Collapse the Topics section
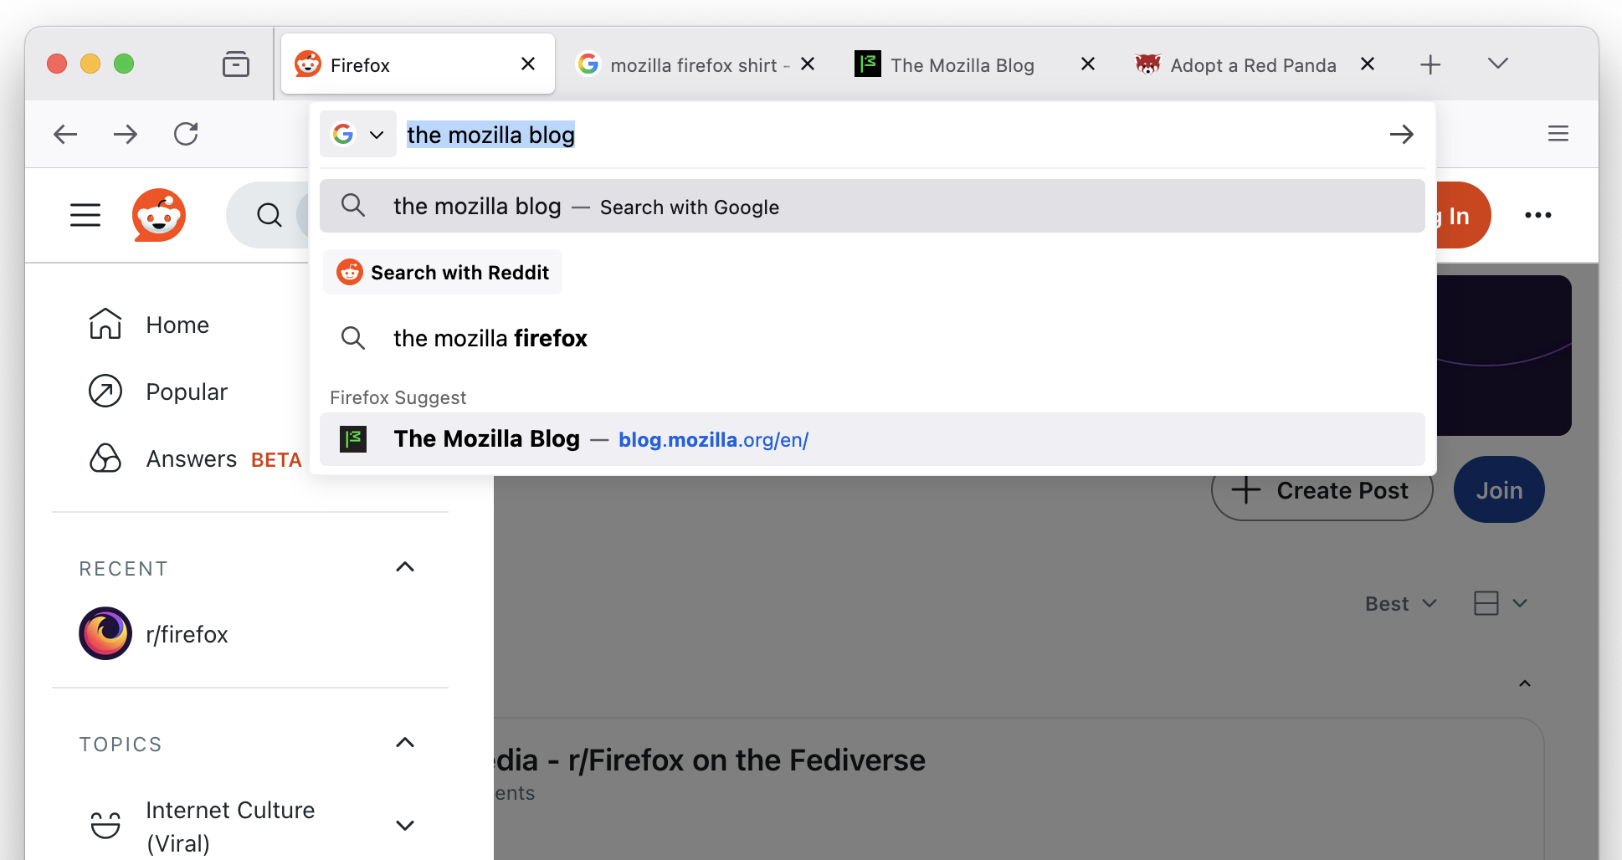This screenshot has width=1622, height=860. 405,743
